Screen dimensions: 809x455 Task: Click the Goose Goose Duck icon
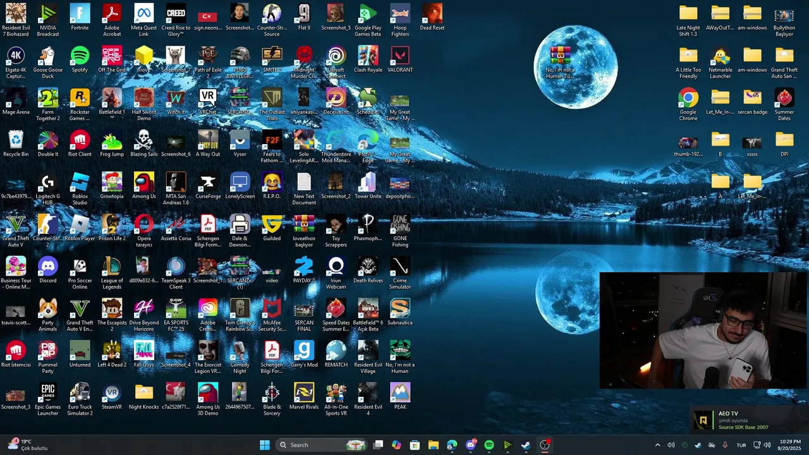[x=48, y=63]
